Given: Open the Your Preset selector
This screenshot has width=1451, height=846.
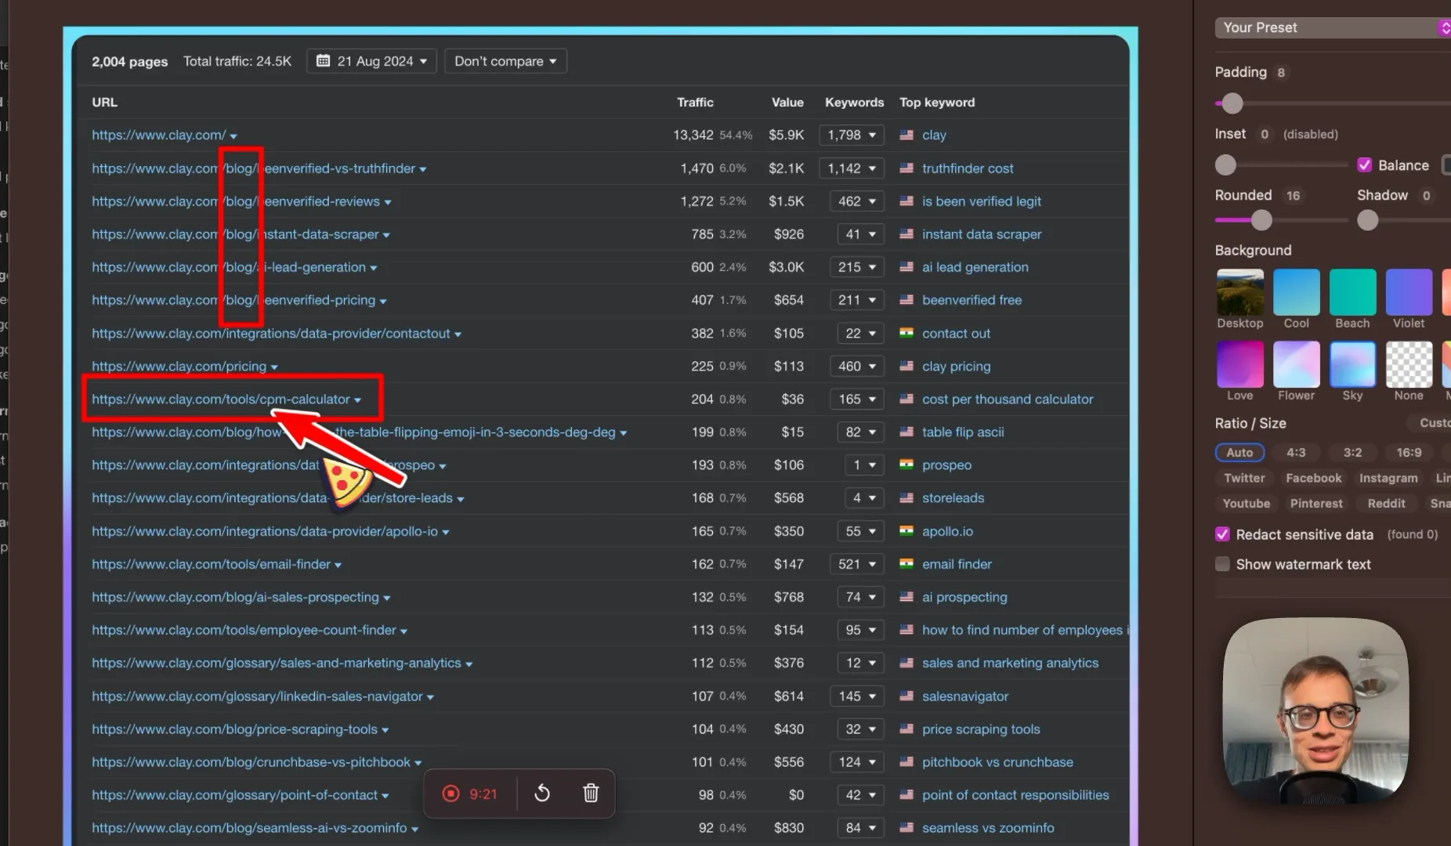Looking at the screenshot, I should pyautogui.click(x=1333, y=27).
